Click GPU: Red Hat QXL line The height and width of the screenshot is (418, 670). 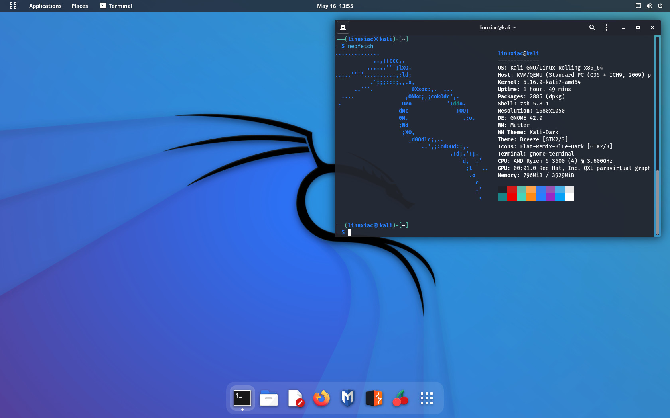(574, 168)
